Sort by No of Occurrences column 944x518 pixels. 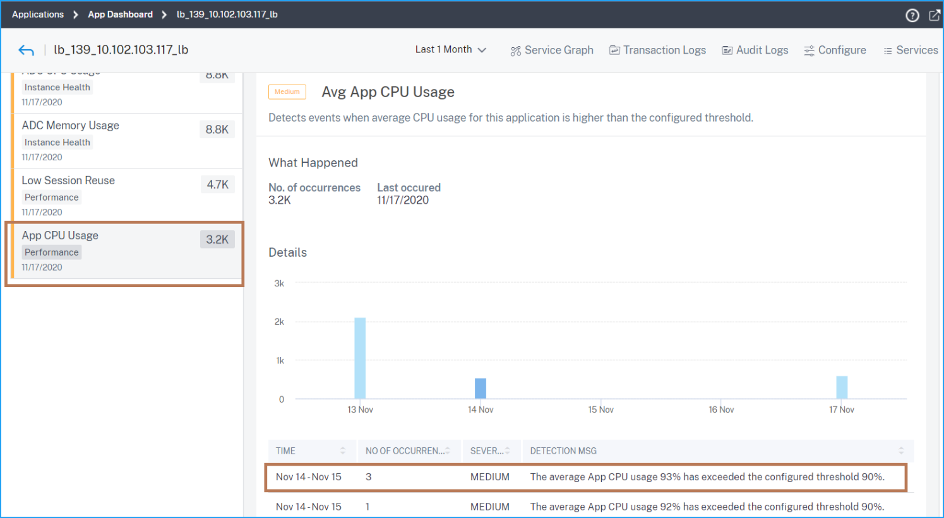pyautogui.click(x=448, y=450)
